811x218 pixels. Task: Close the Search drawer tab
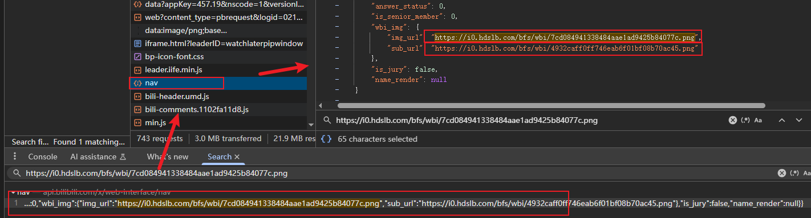(237, 157)
